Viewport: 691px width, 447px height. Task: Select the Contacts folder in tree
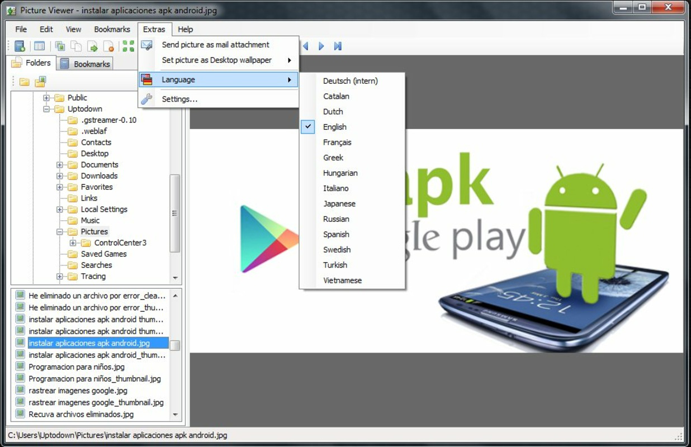click(96, 142)
